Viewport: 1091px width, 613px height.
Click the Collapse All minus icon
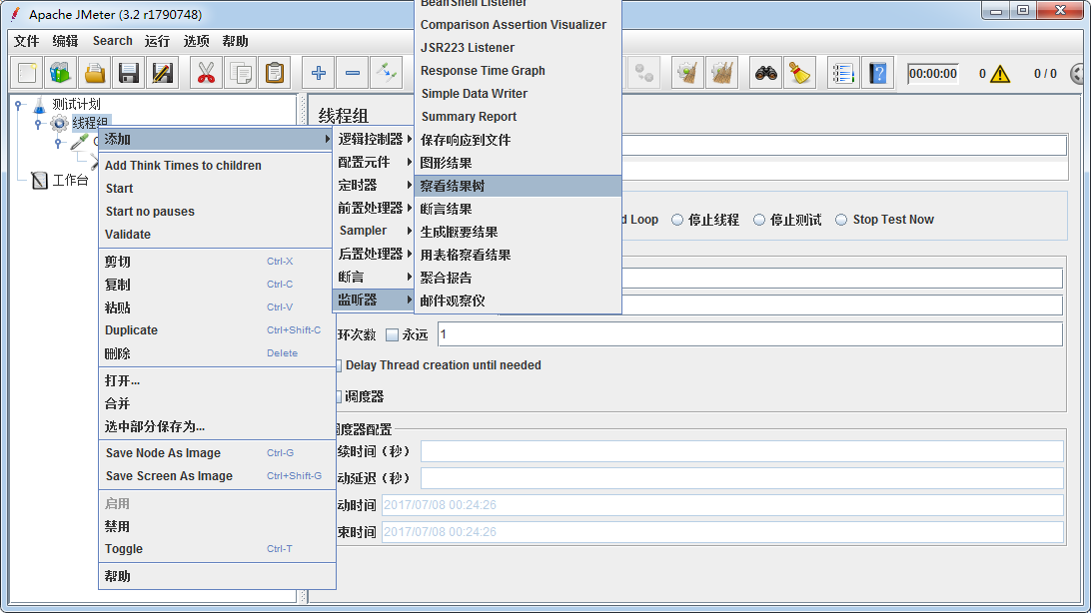click(x=353, y=73)
